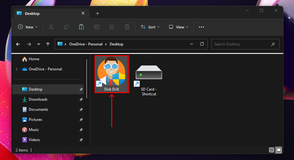Open the See more three-dots menu

point(201,27)
